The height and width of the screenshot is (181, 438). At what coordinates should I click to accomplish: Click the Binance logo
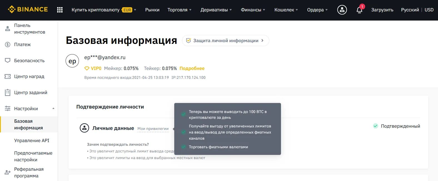[x=28, y=9]
